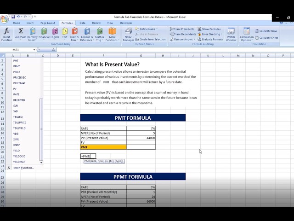This screenshot has width=294, height=221.
Task: Open the Math & Trig functions icon
Action: pos(100,31)
